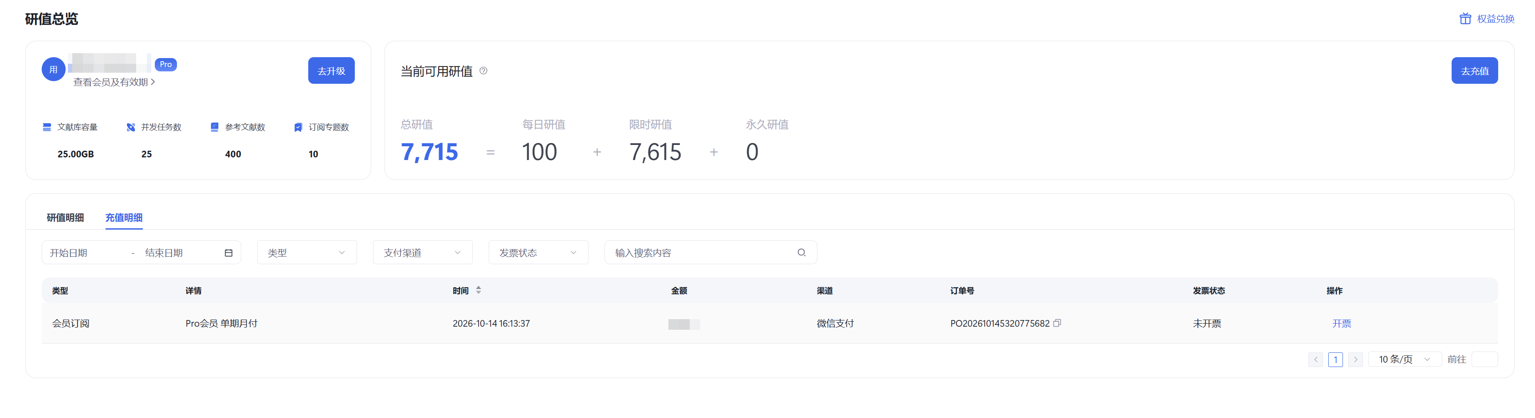
Task: Click the 去充值 button
Action: (x=1474, y=71)
